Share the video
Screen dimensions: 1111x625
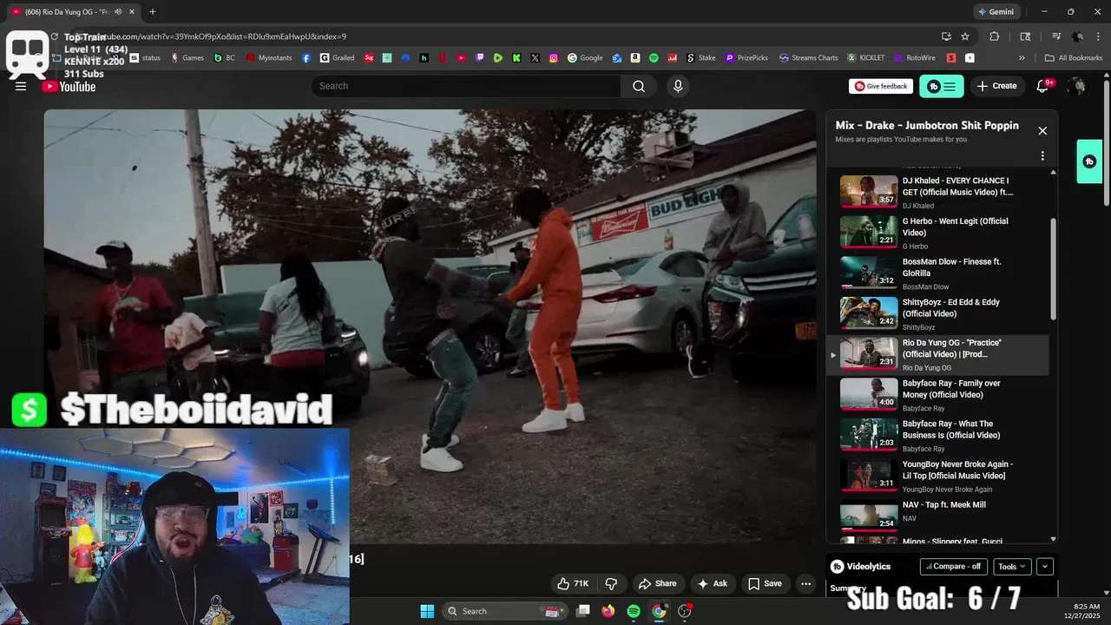coord(657,583)
